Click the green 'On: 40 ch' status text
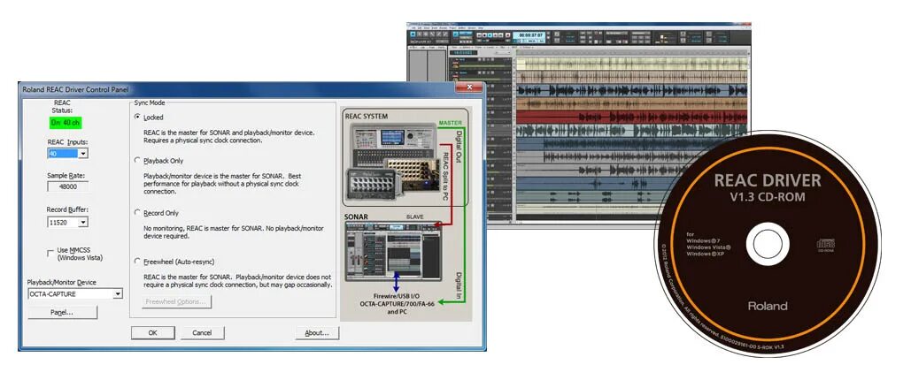This screenshot has width=911, height=380. click(x=66, y=123)
